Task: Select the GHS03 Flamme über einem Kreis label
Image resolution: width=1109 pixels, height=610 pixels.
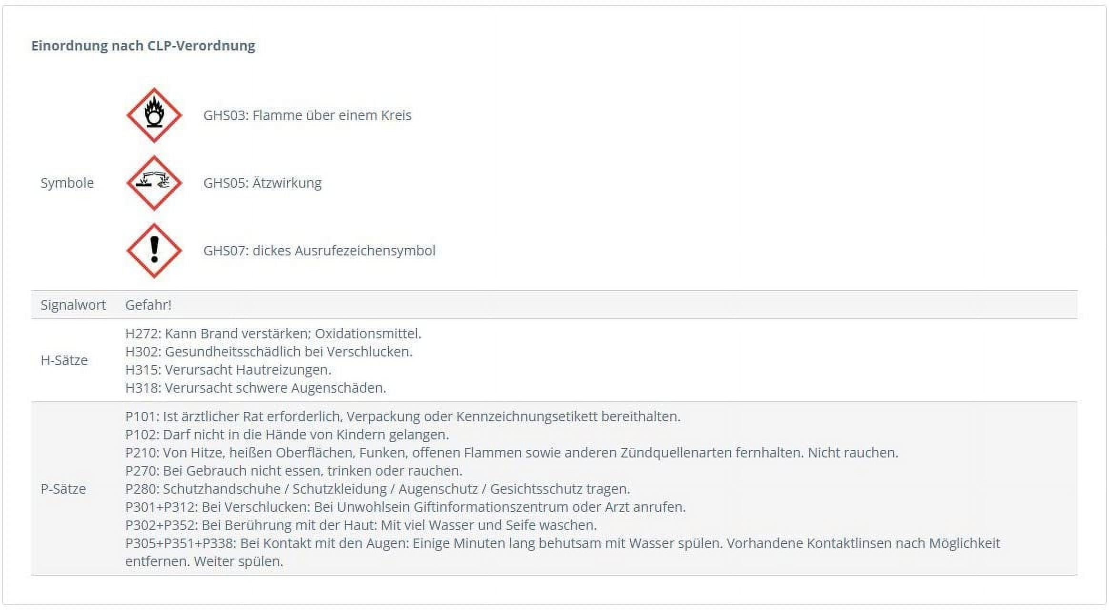Action: (x=307, y=115)
